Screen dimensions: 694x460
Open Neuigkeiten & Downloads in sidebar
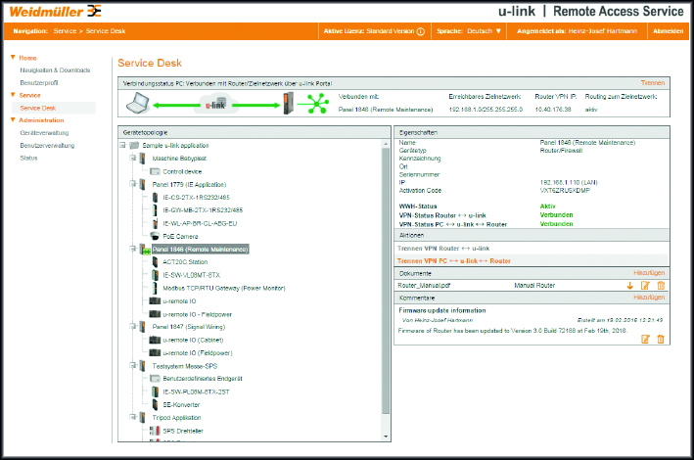(x=55, y=69)
